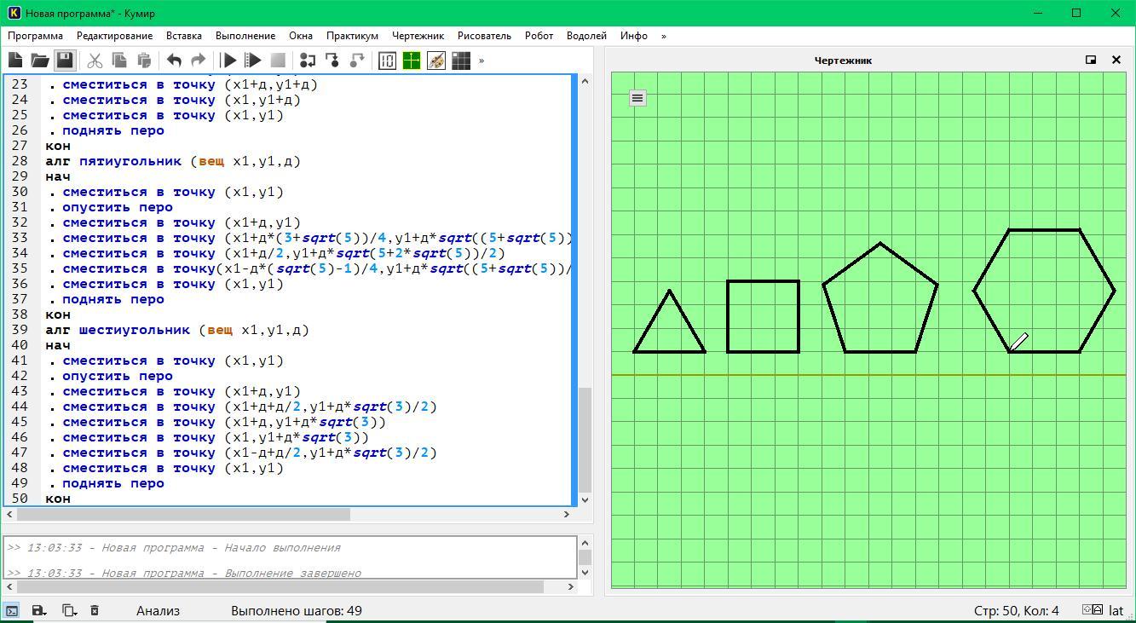Open the Robot grid icon in toolbar
The height and width of the screenshot is (623, 1136).
point(461,61)
